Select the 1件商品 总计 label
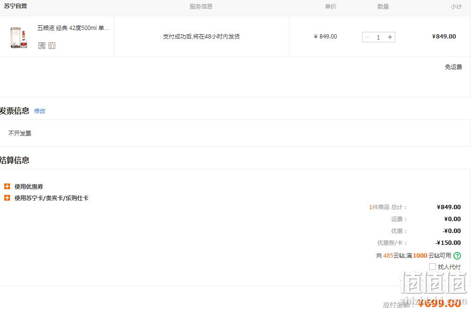 [x=388, y=207]
